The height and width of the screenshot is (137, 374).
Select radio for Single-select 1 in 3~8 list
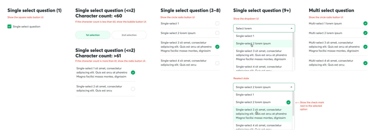pos(217,23)
